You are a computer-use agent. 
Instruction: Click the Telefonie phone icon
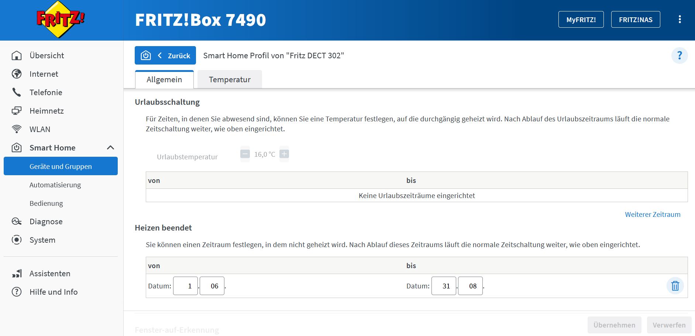click(x=17, y=92)
